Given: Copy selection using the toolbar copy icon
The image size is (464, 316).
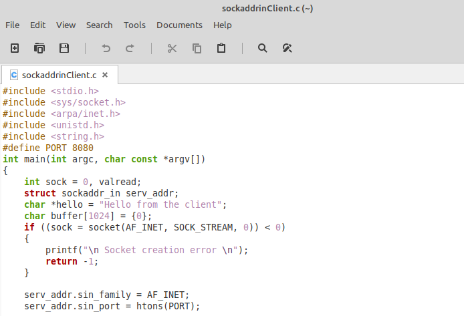Looking at the screenshot, I should click(x=197, y=48).
